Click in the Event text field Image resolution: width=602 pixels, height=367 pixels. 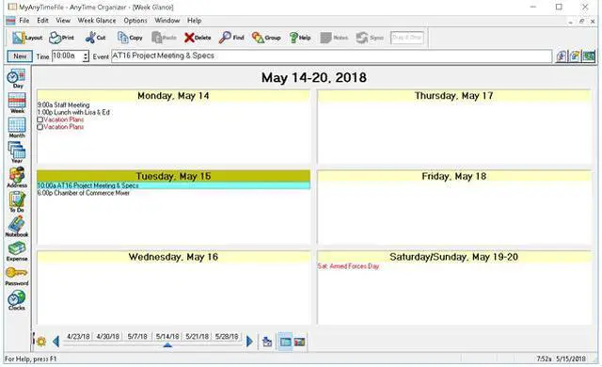pyautogui.click(x=332, y=56)
